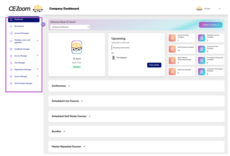Click the Dentistry tag badge
230x156 pixels.
(x=77, y=67)
